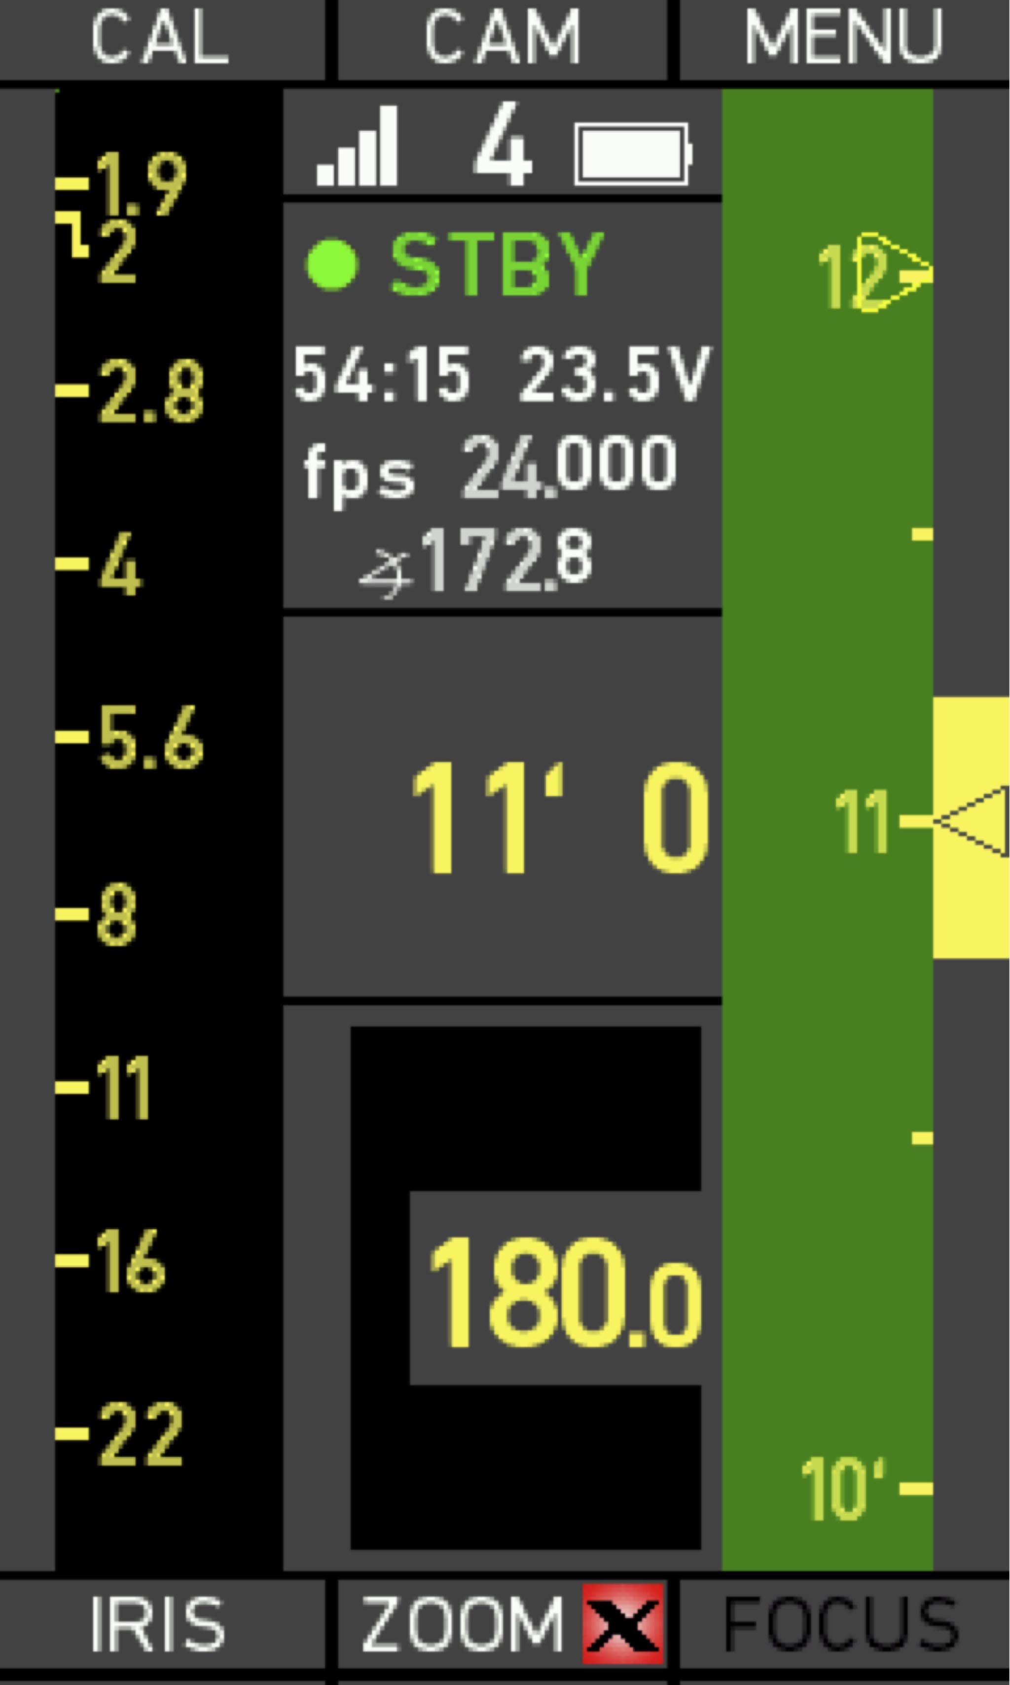Open the CAL tab

point(162,39)
